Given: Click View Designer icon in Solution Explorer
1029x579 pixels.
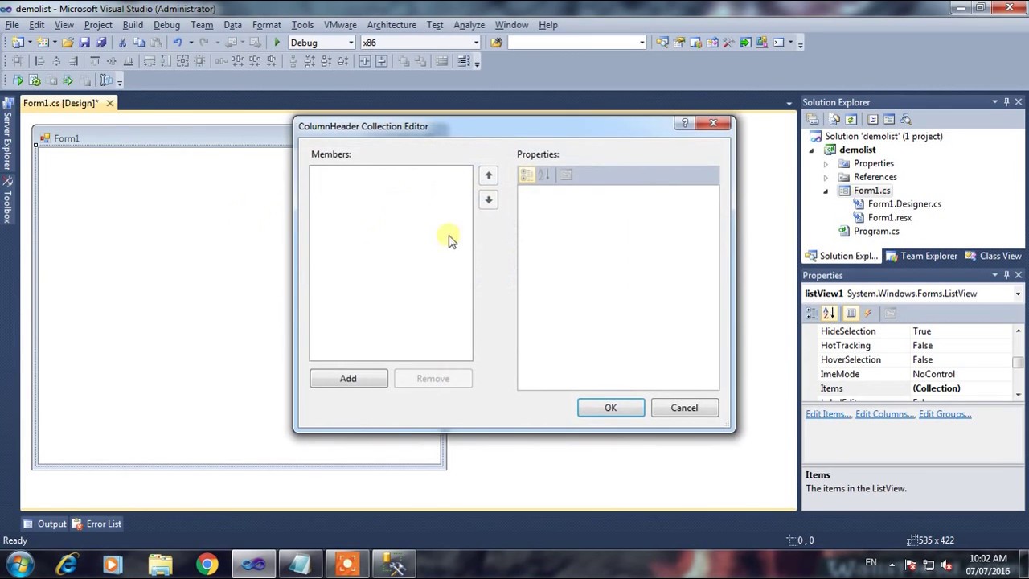Looking at the screenshot, I should point(888,119).
